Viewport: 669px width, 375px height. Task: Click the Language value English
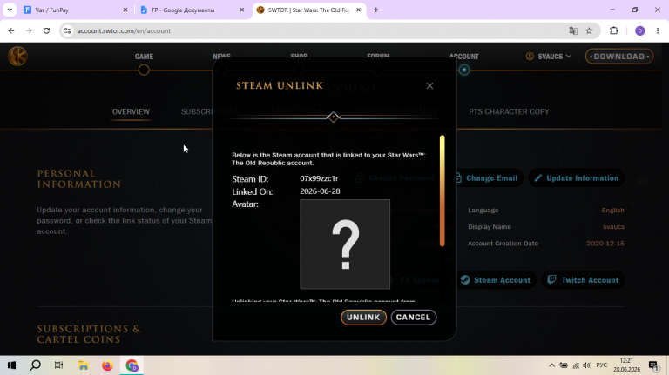point(612,210)
